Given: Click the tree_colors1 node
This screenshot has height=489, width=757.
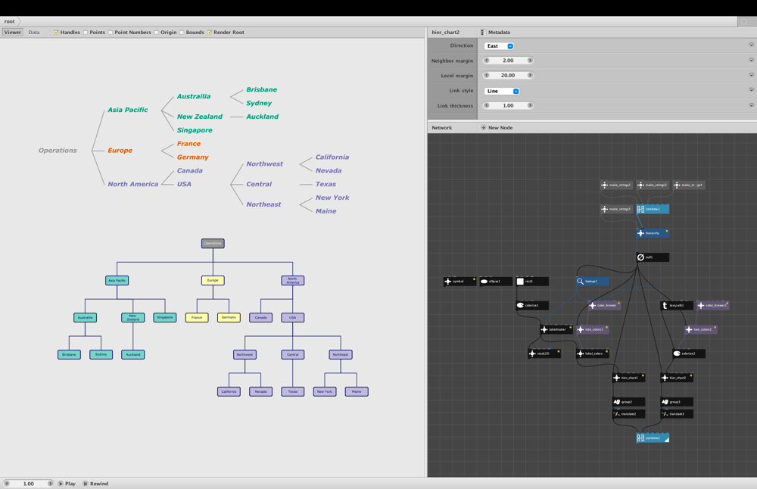Looking at the screenshot, I should point(593,330).
